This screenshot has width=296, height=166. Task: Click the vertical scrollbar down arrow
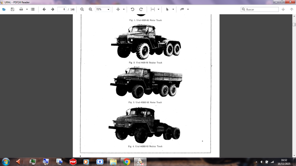(x=294, y=155)
